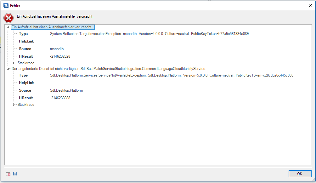Select the 'Der angeforderte Dienst ist nicht verfügbar' row
The height and width of the screenshot is (183, 316).
pos(109,69)
